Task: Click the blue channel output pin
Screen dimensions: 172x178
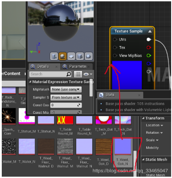Action: [x=149, y=63]
